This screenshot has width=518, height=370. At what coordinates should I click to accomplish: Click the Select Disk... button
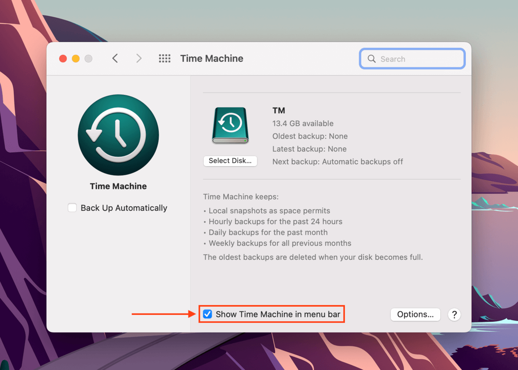230,161
